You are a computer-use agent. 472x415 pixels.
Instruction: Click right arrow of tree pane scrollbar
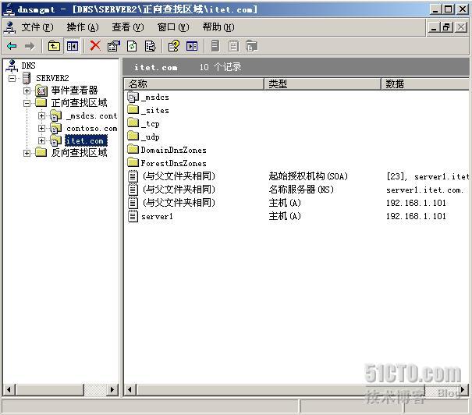click(x=112, y=390)
